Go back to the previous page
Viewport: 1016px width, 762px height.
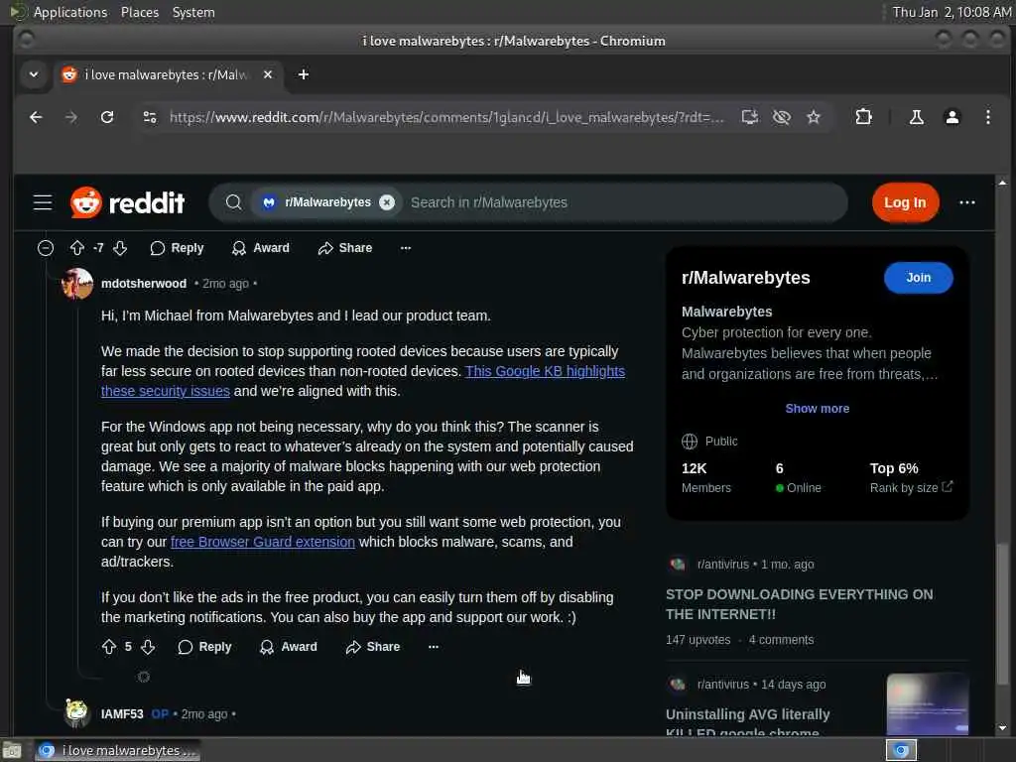pos(36,117)
